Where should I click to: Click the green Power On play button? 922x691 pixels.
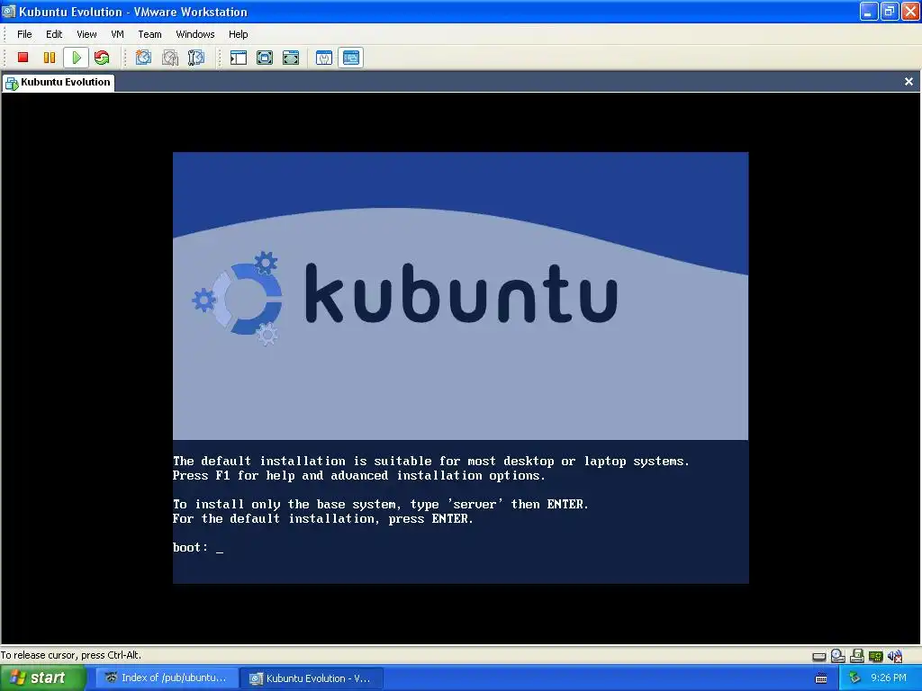coord(76,58)
